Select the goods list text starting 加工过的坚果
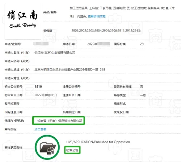Viewport: 181px width, 162px height. [x=122, y=12]
